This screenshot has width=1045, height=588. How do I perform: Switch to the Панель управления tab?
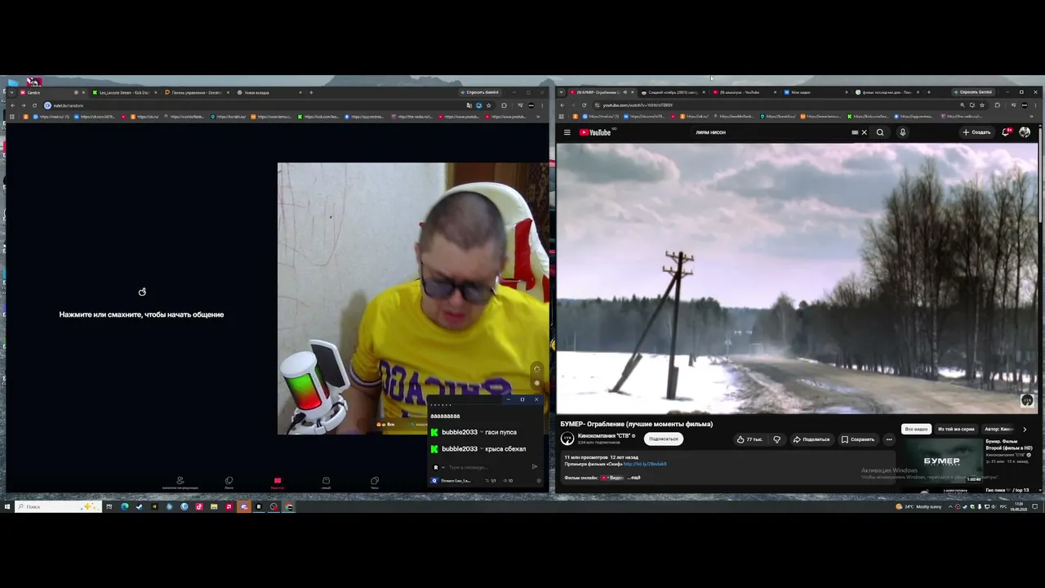[196, 92]
